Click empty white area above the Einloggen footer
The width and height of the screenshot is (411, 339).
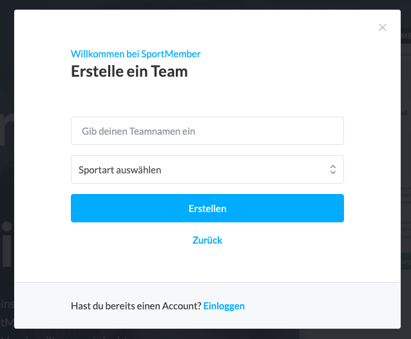[207, 264]
